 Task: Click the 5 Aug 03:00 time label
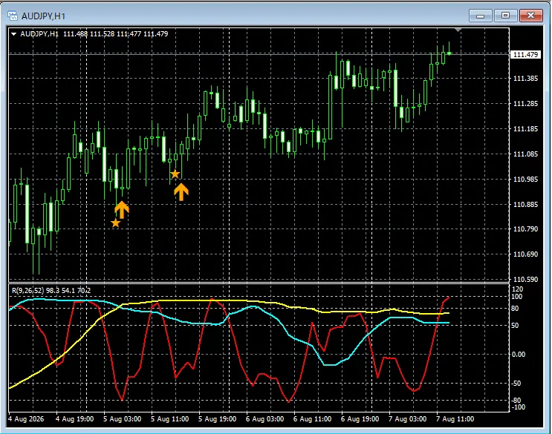tap(122, 419)
